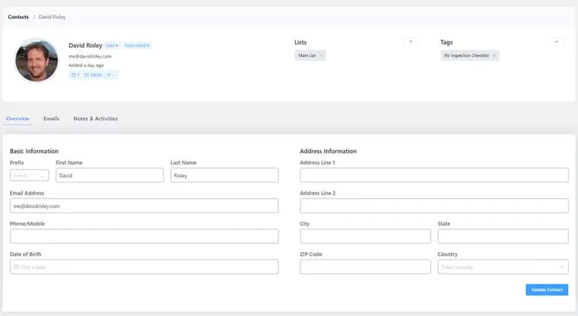
Task: Click the 100% open rate stat
Action: pyautogui.click(x=93, y=75)
